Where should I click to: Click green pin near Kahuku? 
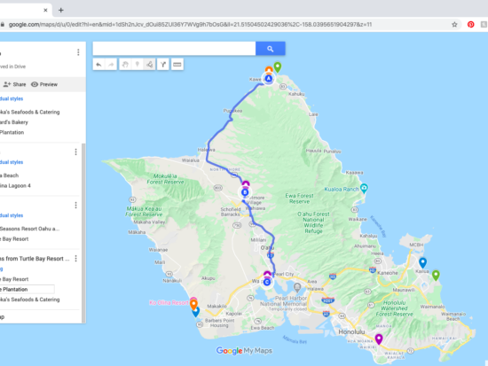pos(278,67)
